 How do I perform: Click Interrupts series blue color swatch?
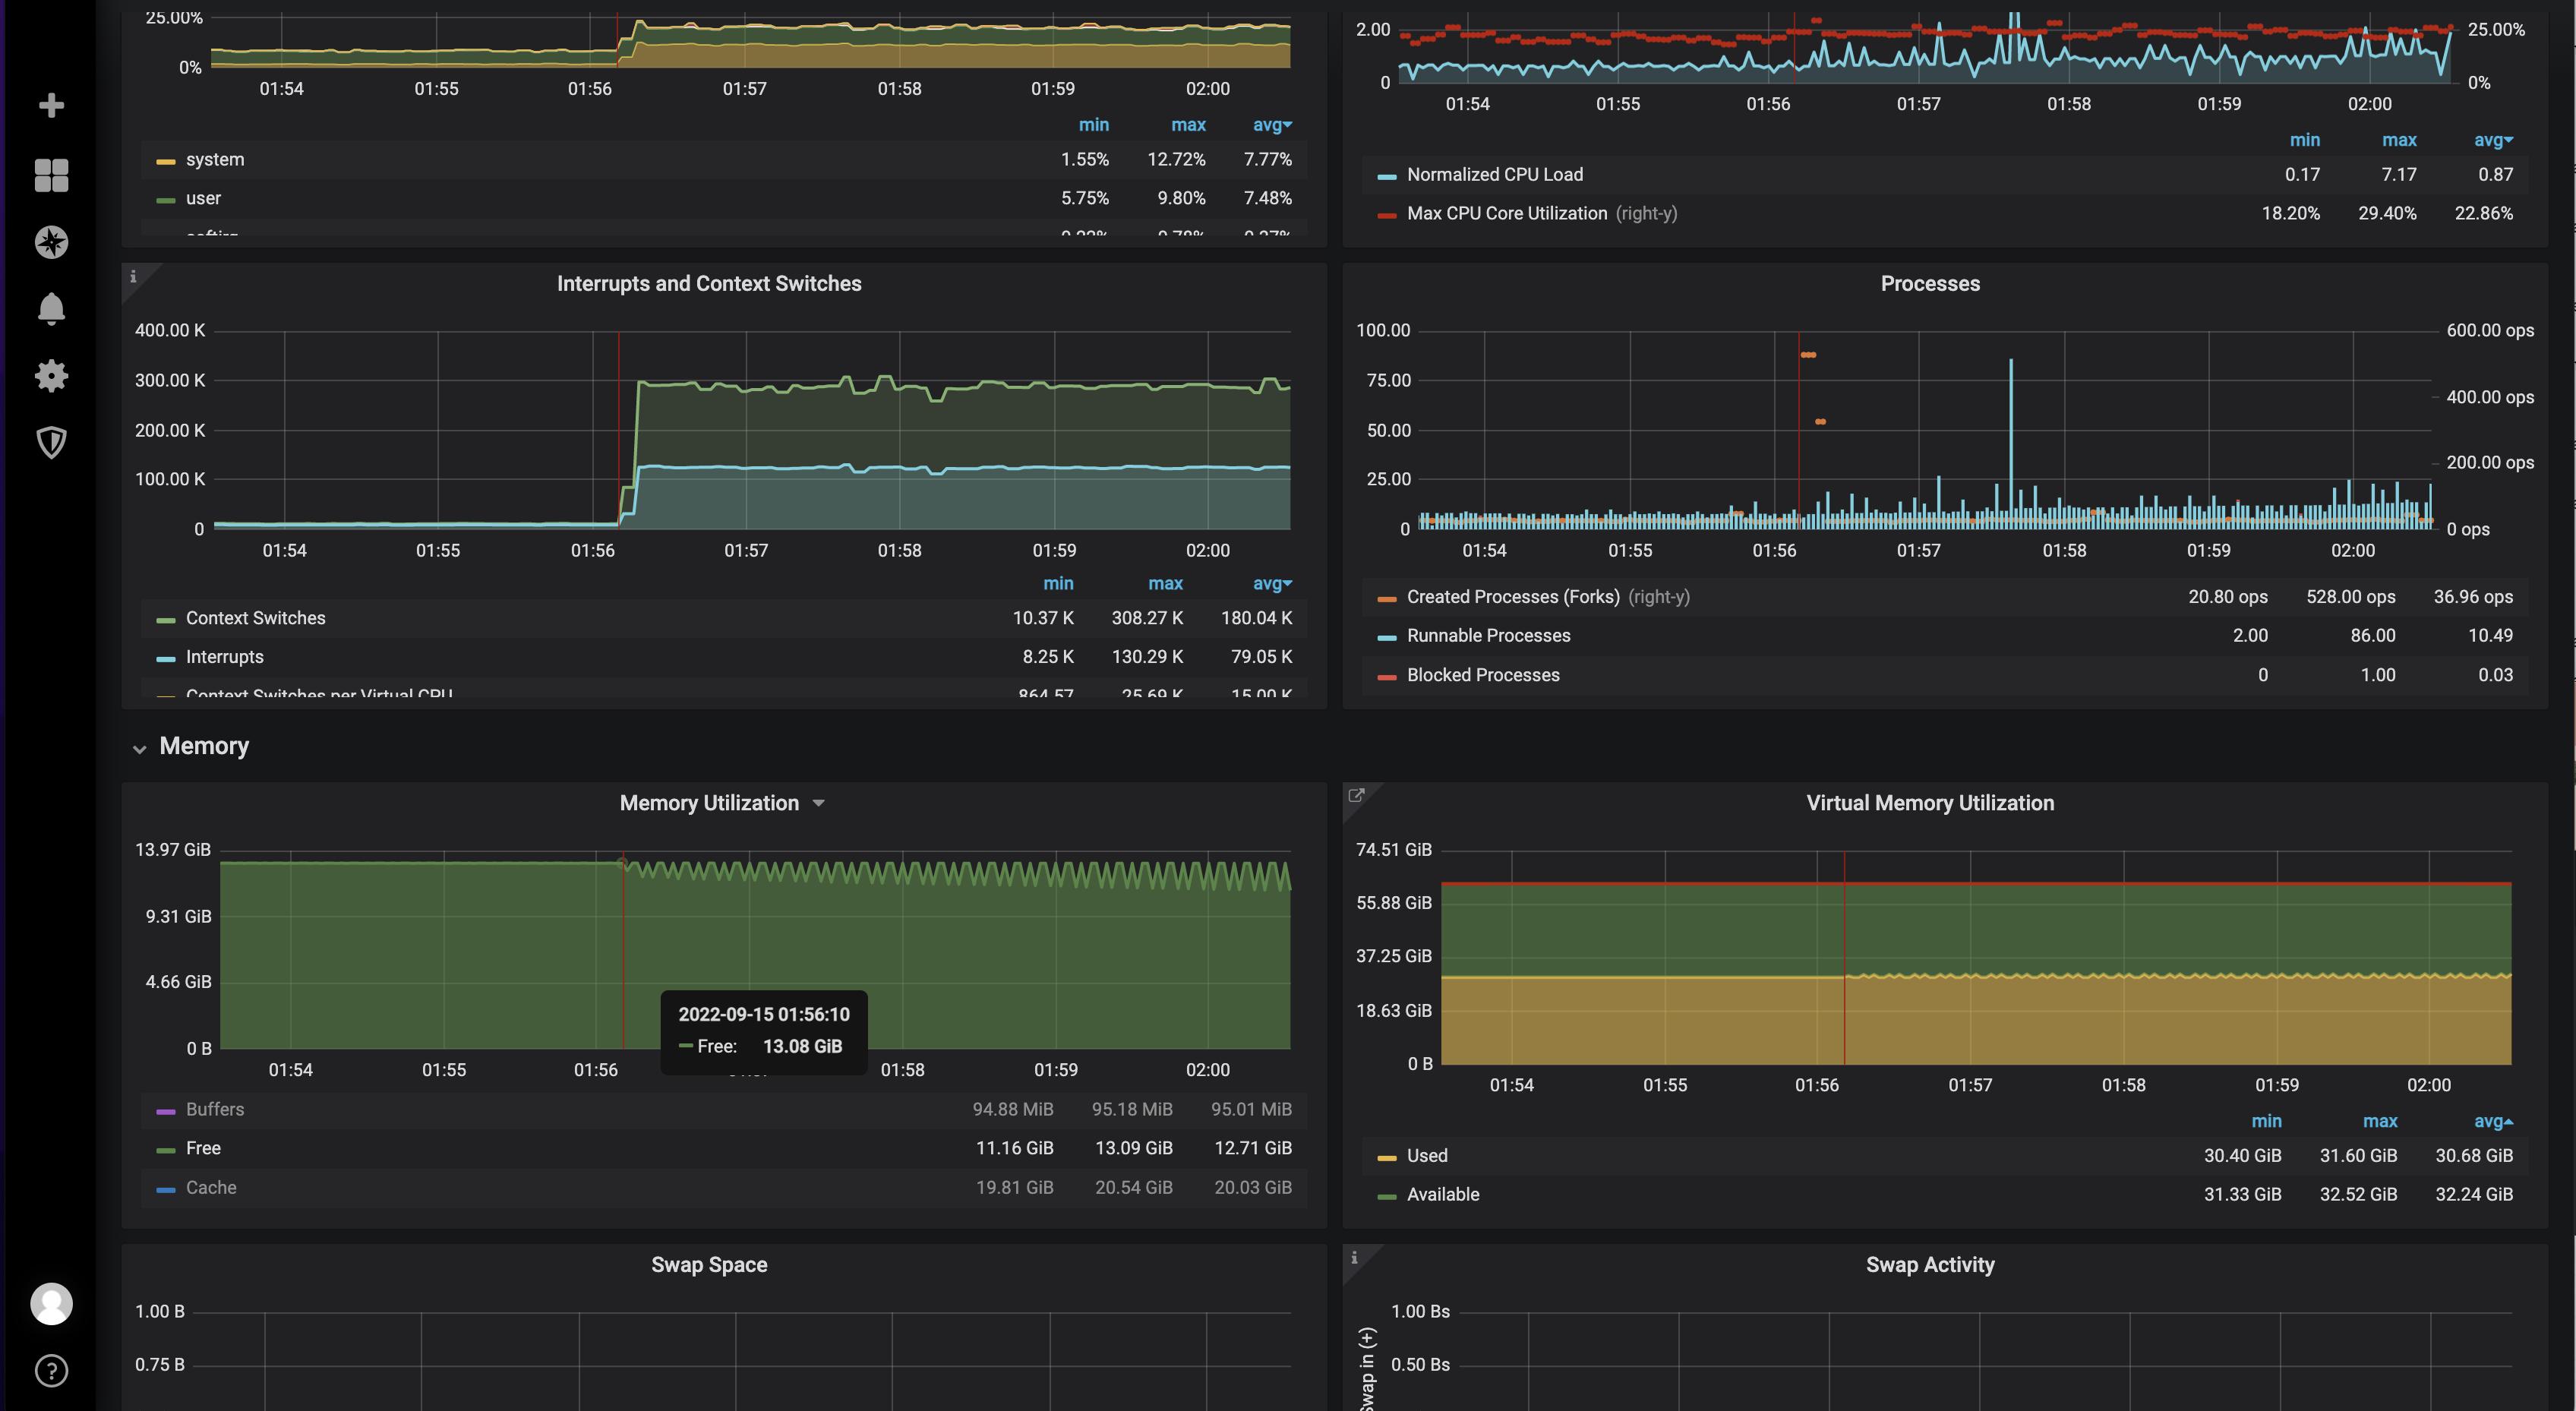(x=166, y=659)
